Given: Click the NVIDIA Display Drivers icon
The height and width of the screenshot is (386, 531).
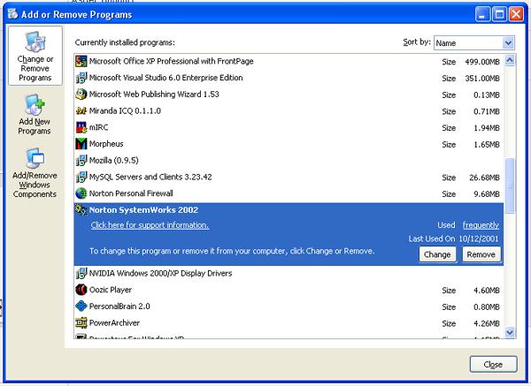Looking at the screenshot, I should [81, 274].
